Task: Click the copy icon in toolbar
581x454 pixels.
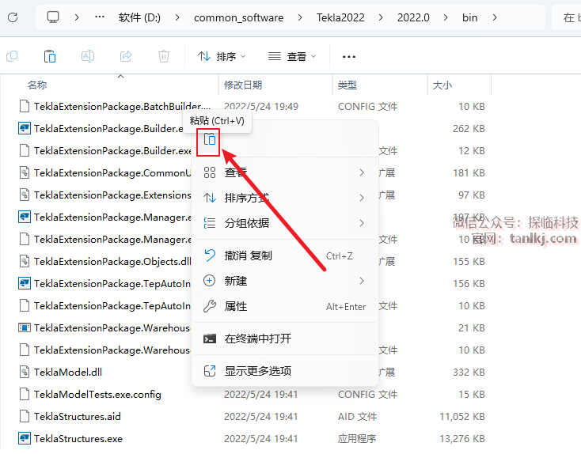Action: [12, 56]
